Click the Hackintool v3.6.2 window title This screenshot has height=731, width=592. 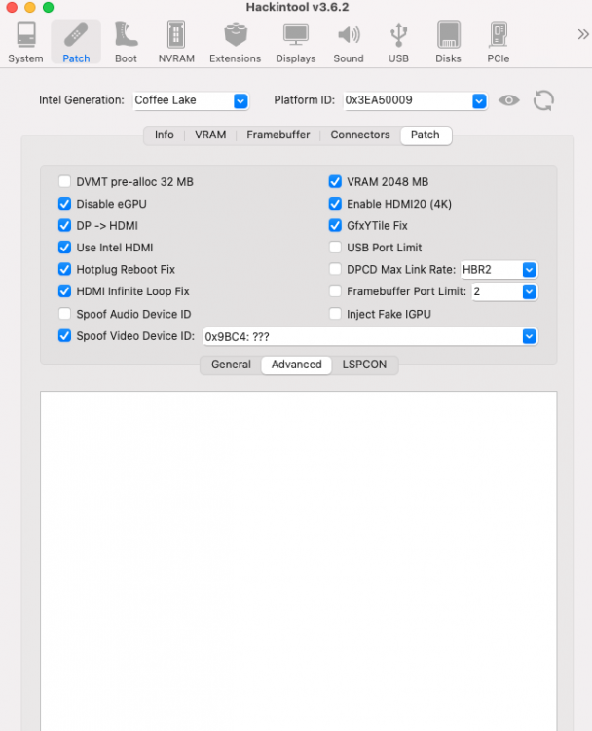click(297, 7)
